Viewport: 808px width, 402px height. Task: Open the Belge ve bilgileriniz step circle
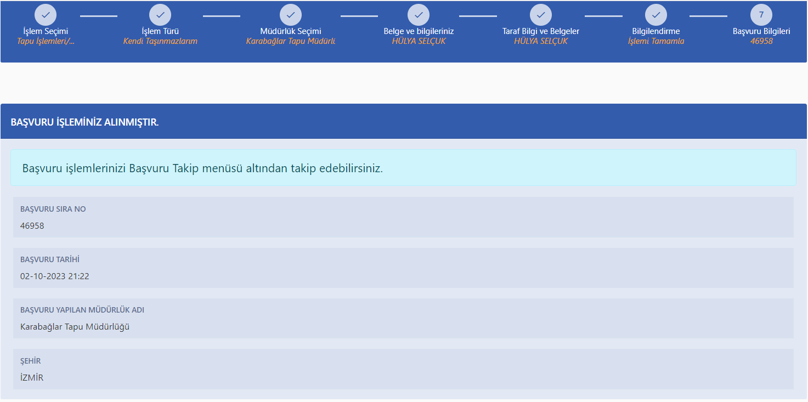[419, 15]
